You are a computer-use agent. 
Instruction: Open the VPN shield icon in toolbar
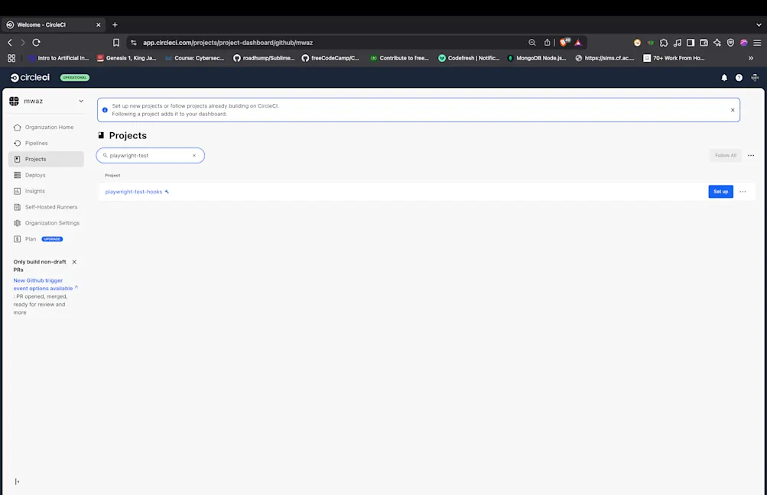(x=730, y=43)
